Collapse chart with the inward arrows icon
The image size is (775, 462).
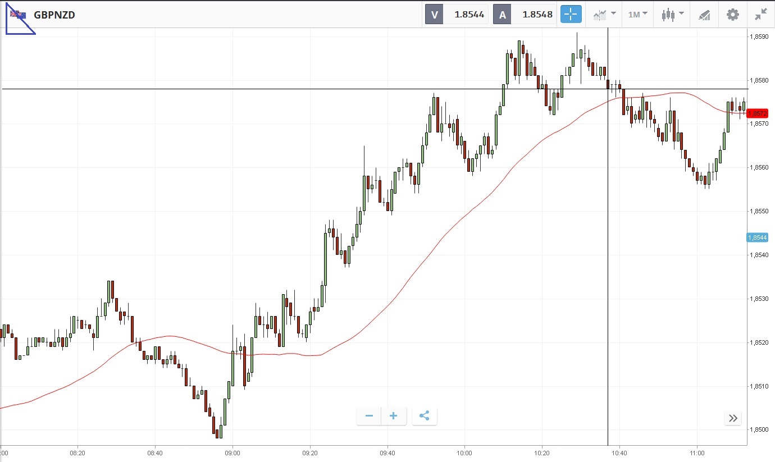[x=761, y=15]
